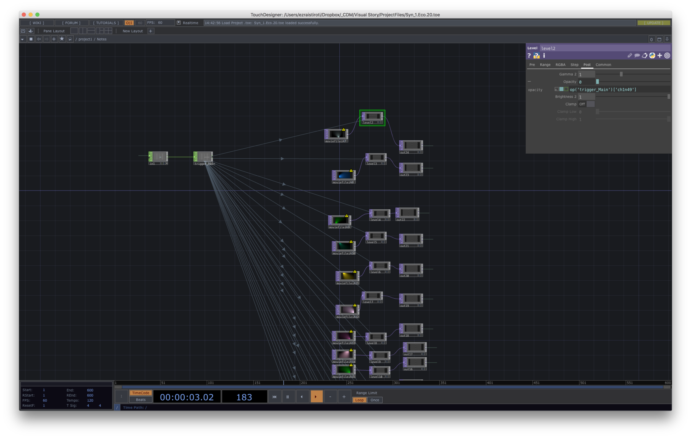Click the comment icon in Level panel header
This screenshot has width=691, height=438.
[637, 56]
